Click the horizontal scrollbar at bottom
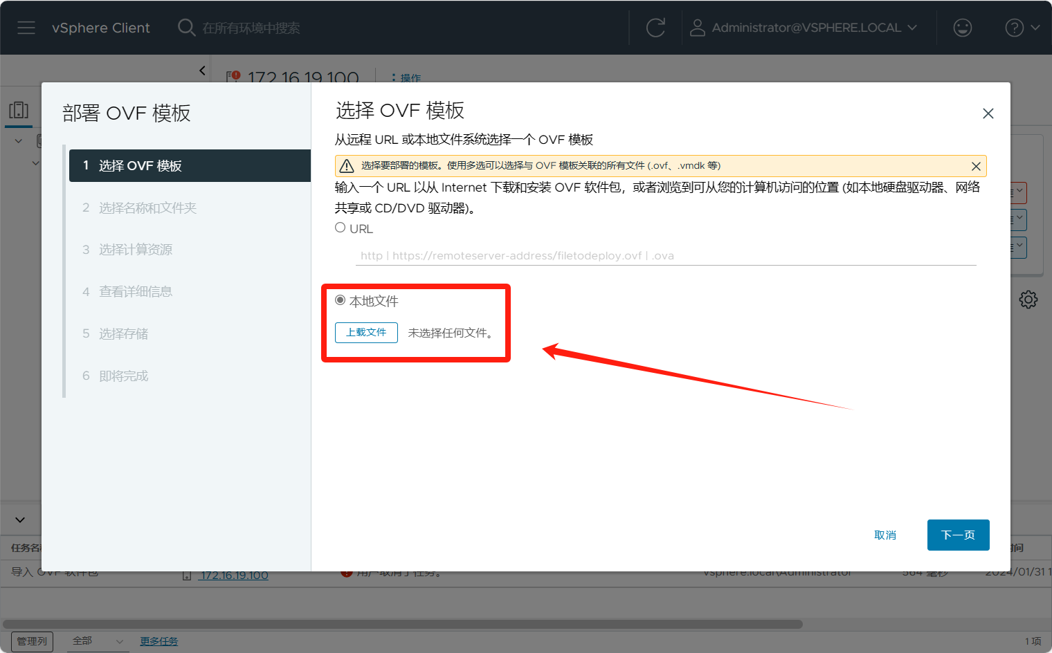The width and height of the screenshot is (1052, 653). [x=401, y=624]
